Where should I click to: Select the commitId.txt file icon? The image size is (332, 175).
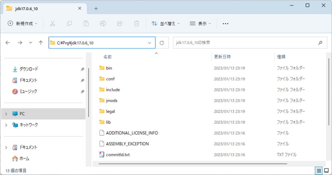pyautogui.click(x=102, y=155)
